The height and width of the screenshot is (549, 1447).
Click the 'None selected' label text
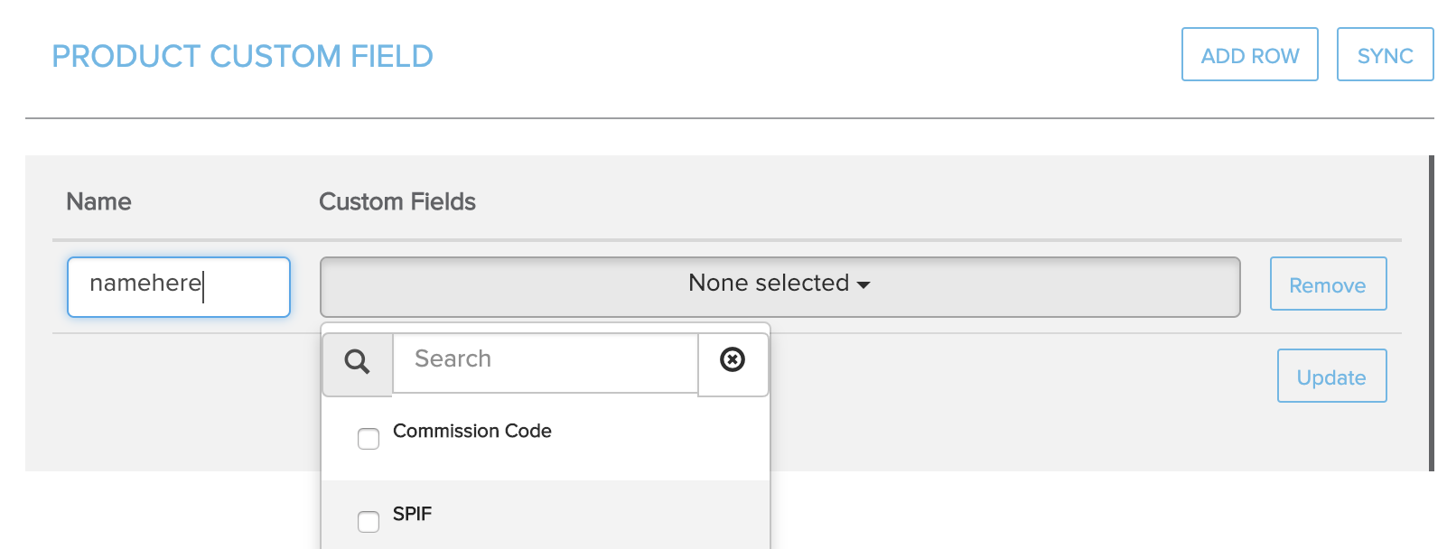(768, 284)
